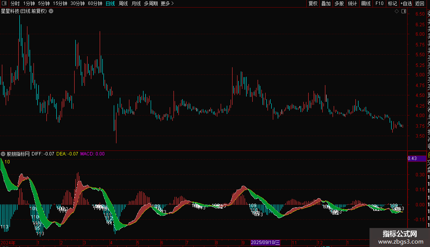Open the F10 company info button

coord(379,3)
